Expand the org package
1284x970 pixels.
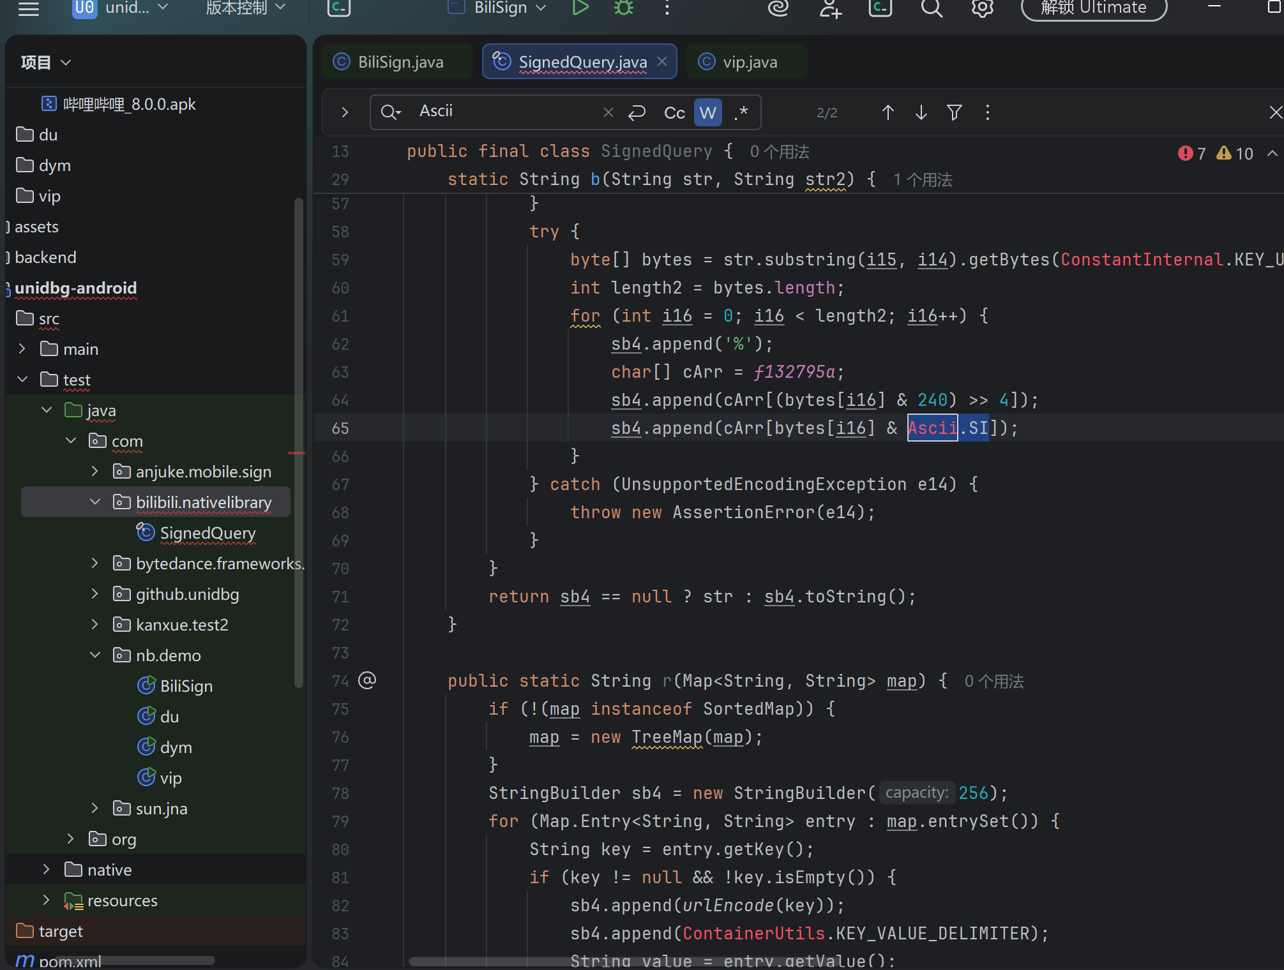71,839
